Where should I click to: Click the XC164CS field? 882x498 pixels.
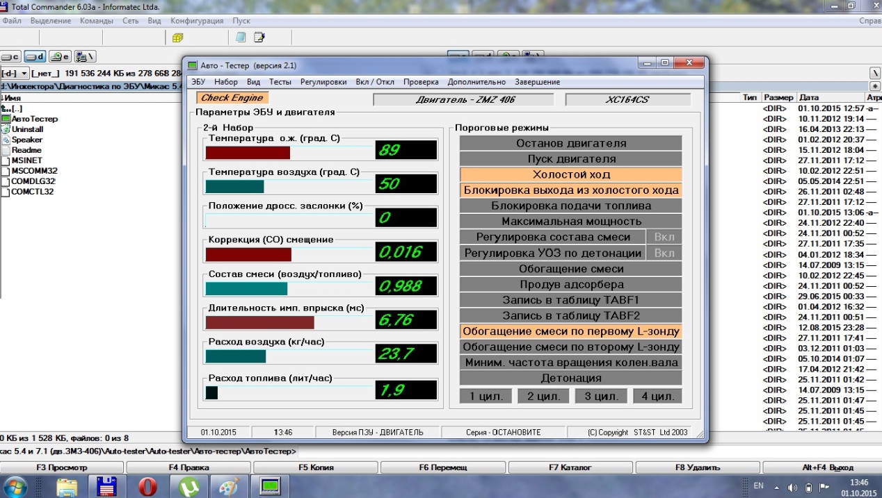coord(628,99)
